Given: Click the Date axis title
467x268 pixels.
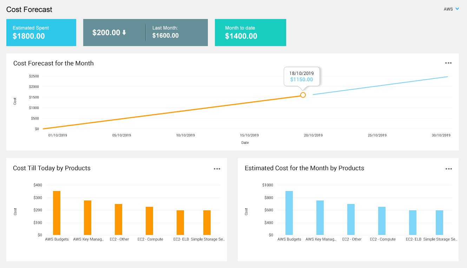Looking at the screenshot, I should [x=245, y=143].
